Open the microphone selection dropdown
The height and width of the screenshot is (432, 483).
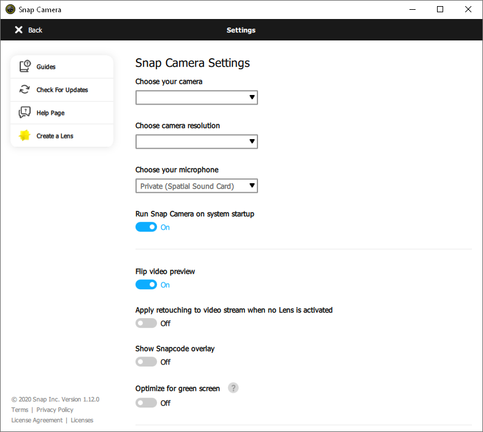(196, 186)
